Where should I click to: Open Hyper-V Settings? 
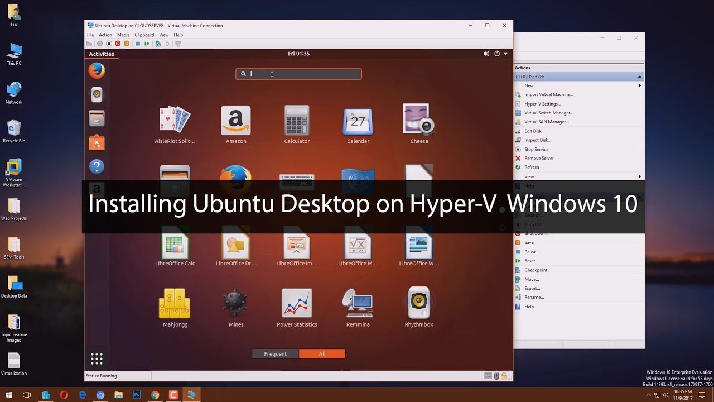(542, 104)
